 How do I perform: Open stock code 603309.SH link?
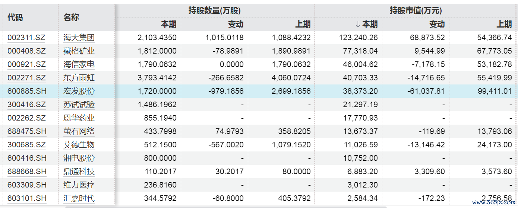27,185
